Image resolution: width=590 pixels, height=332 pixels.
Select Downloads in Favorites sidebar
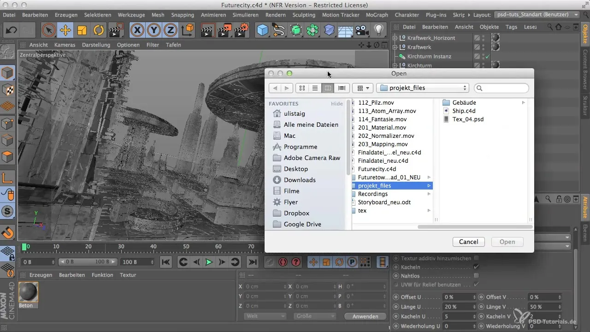tap(300, 180)
